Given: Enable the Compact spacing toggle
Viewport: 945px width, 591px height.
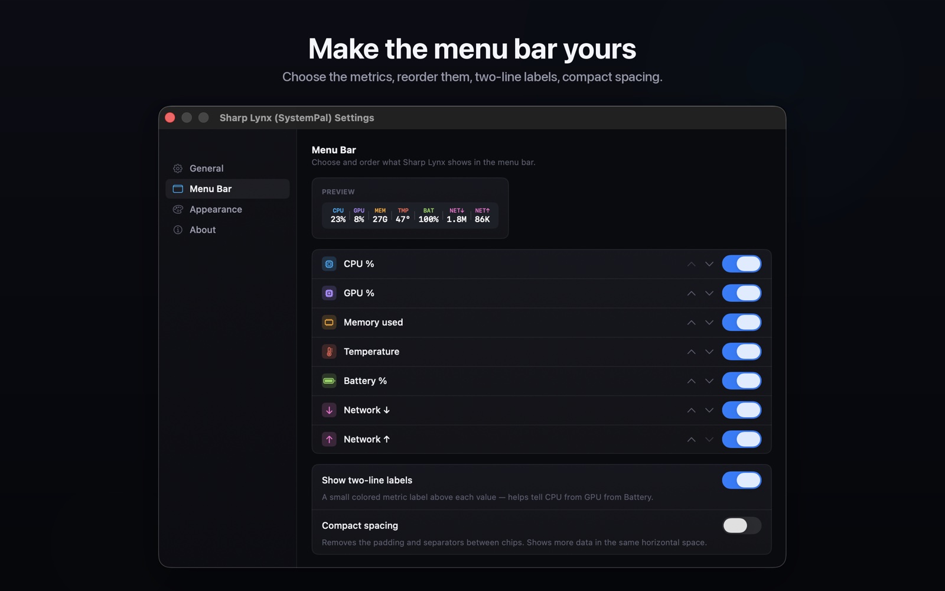Looking at the screenshot, I should pyautogui.click(x=742, y=526).
